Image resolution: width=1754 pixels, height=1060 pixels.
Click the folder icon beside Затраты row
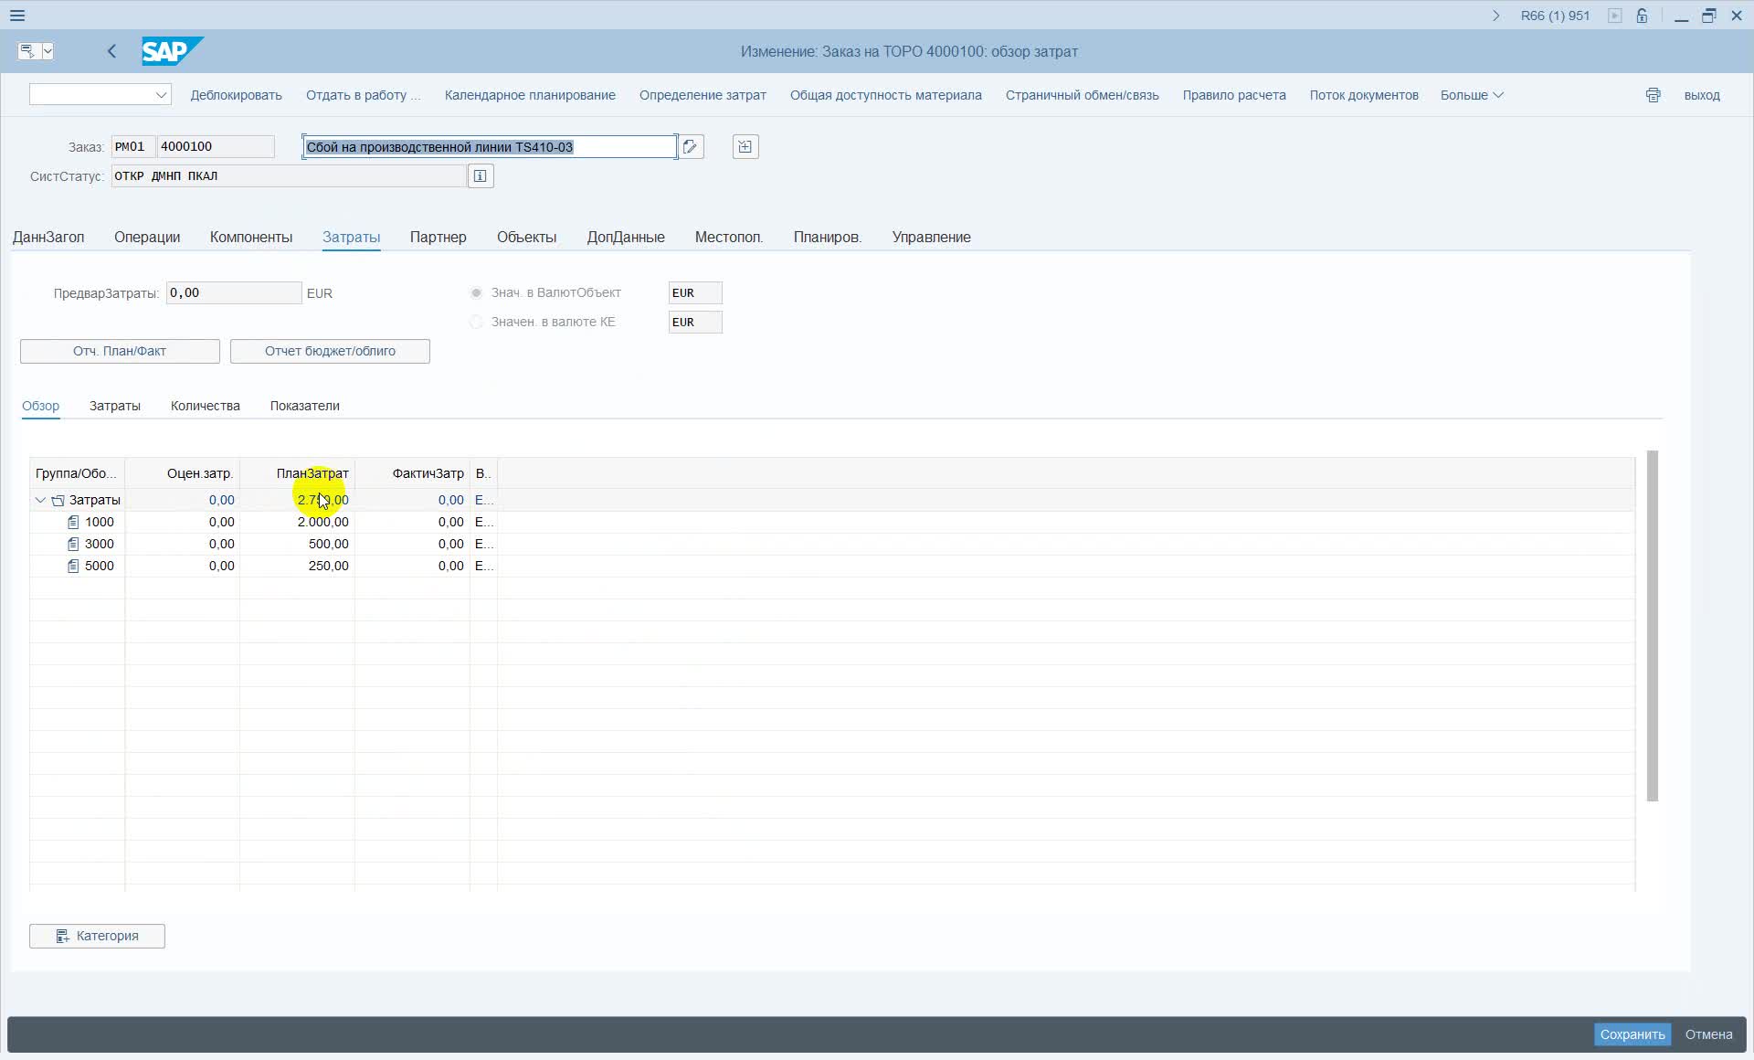(58, 501)
